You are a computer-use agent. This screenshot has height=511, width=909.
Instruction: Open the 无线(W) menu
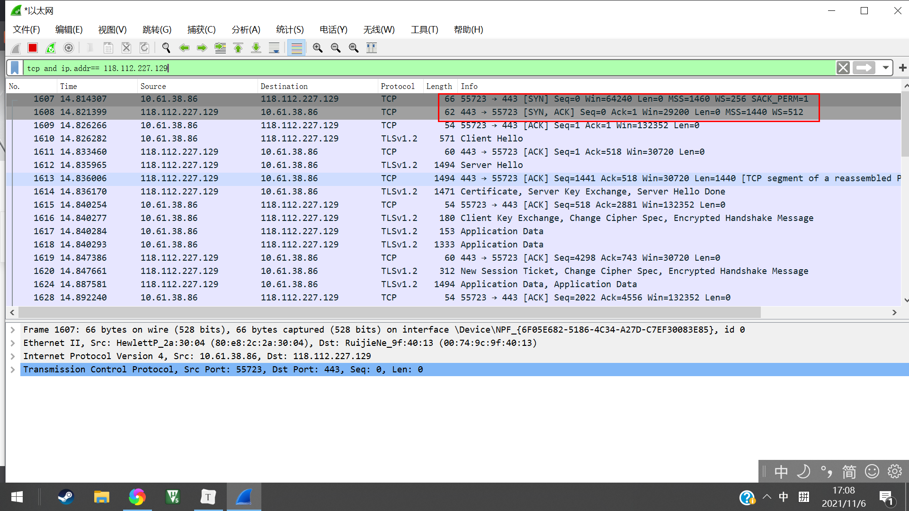pyautogui.click(x=379, y=29)
